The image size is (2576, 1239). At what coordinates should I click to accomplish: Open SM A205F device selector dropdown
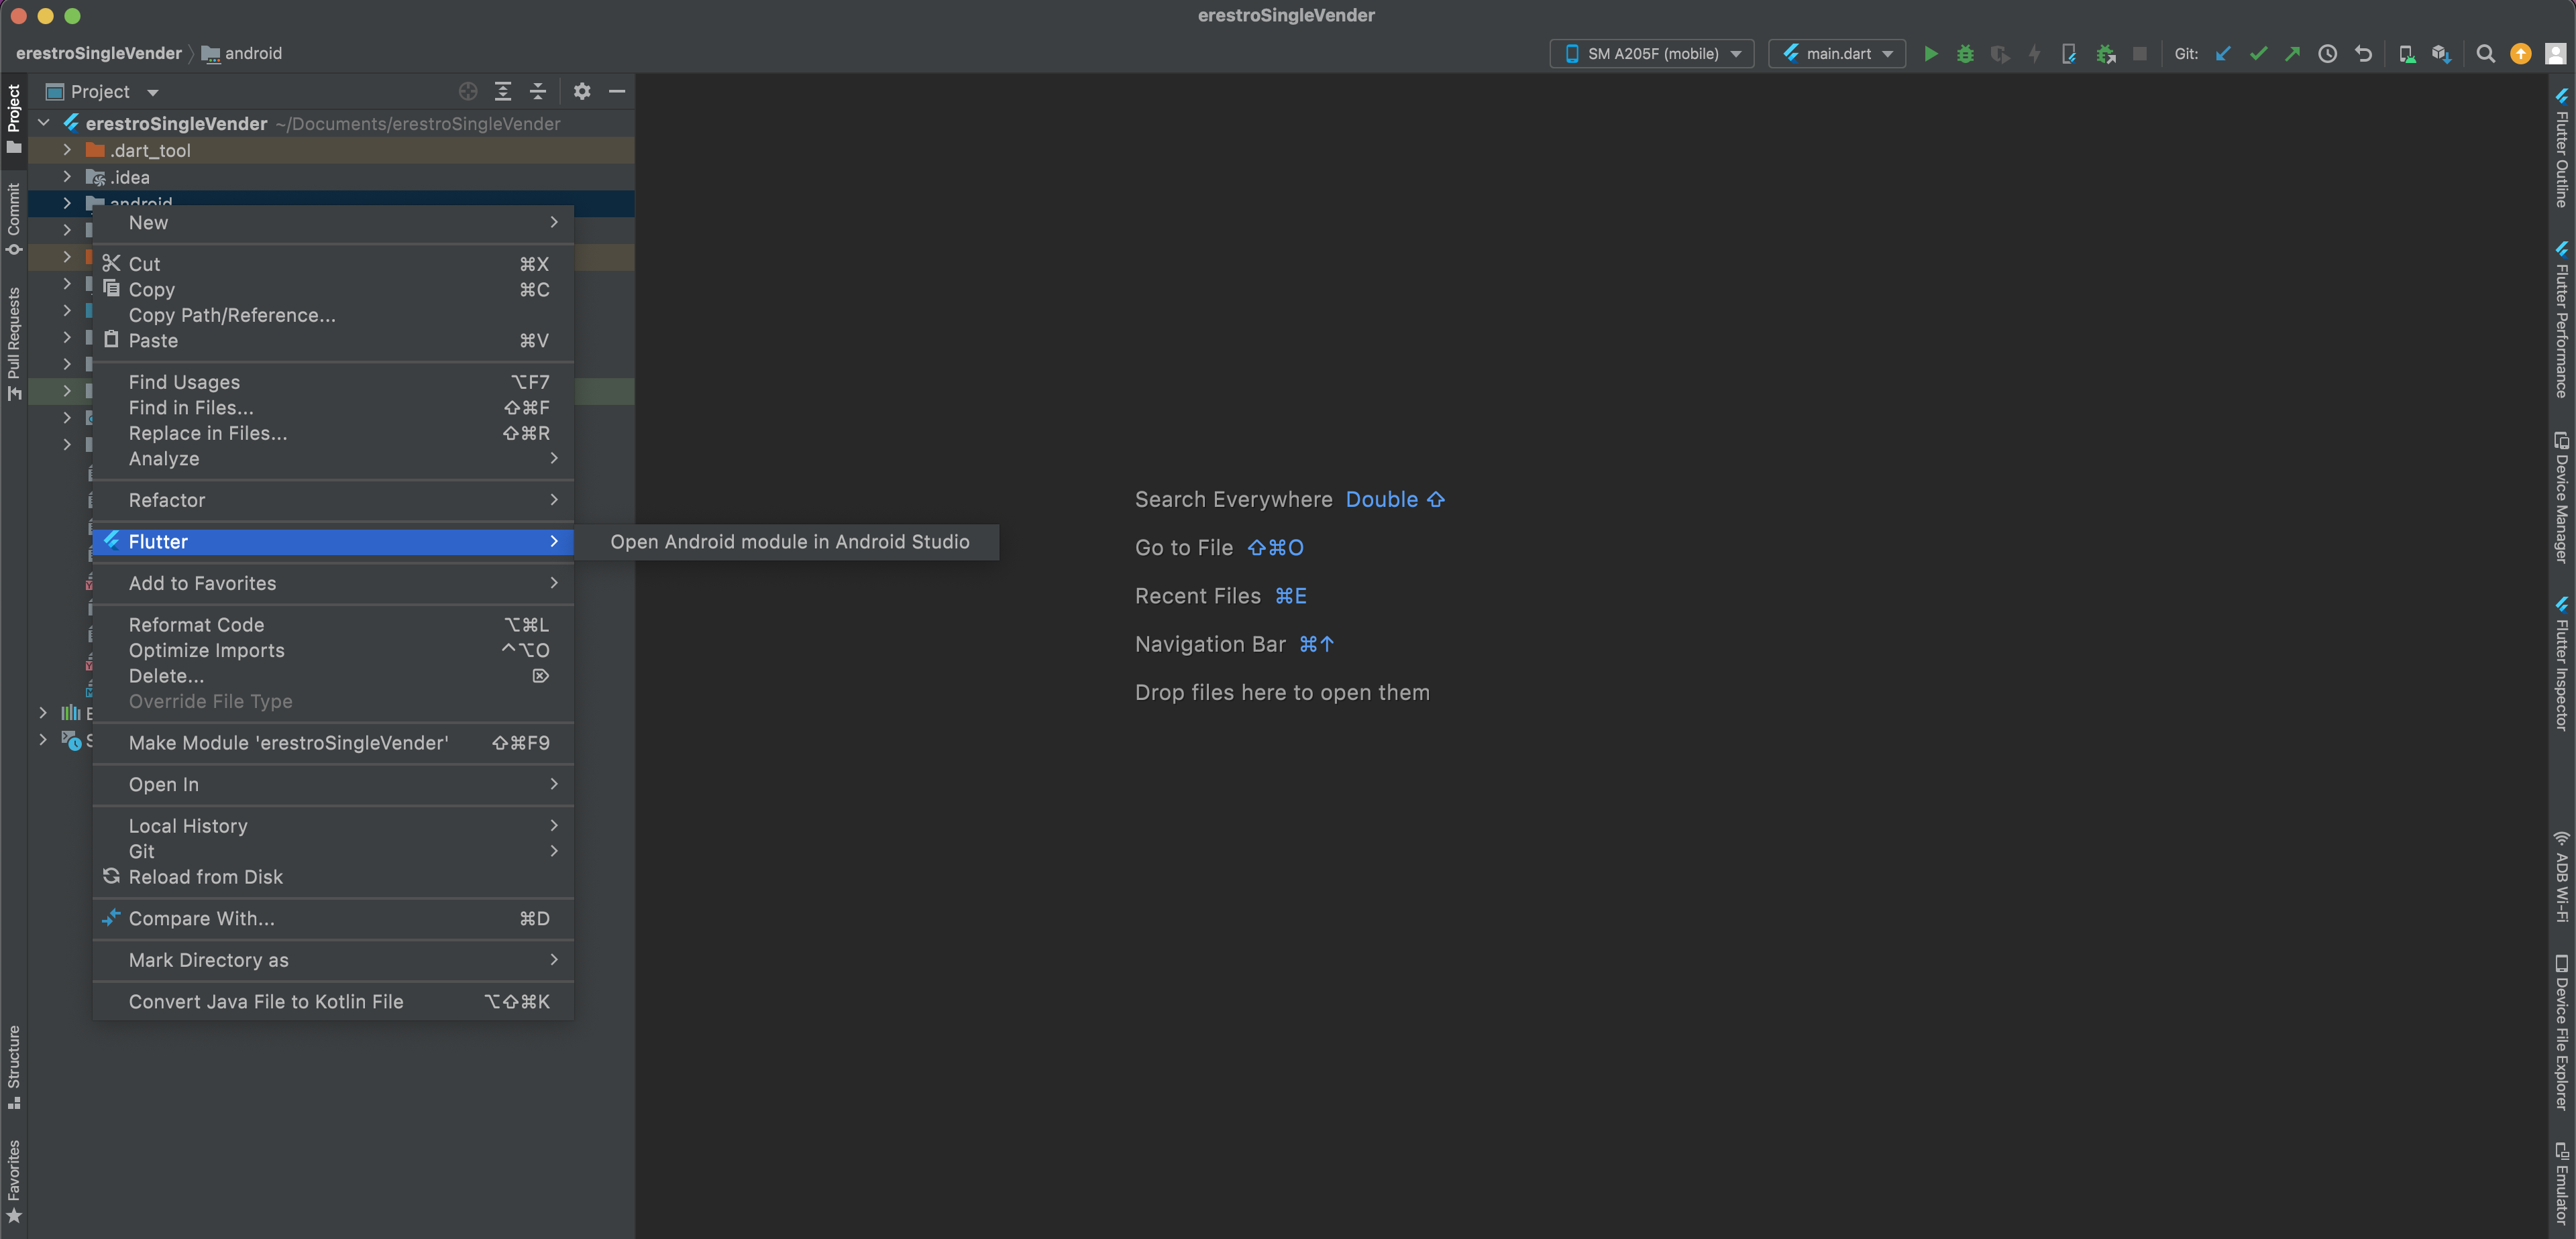tap(1652, 54)
